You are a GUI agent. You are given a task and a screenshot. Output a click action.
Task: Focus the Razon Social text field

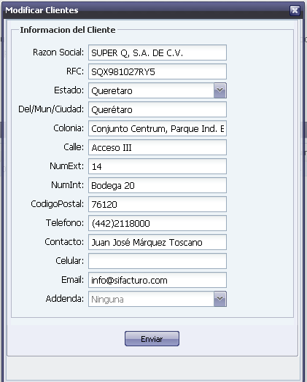[x=158, y=52]
